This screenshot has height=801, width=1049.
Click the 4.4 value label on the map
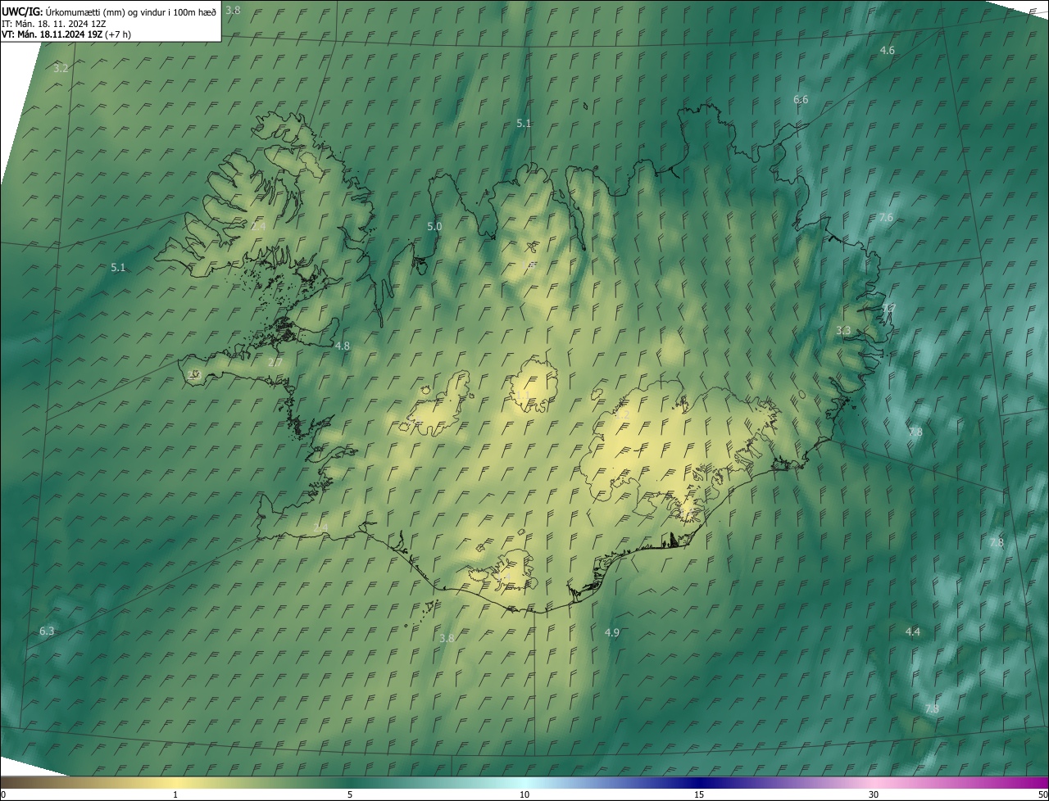pos(912,632)
